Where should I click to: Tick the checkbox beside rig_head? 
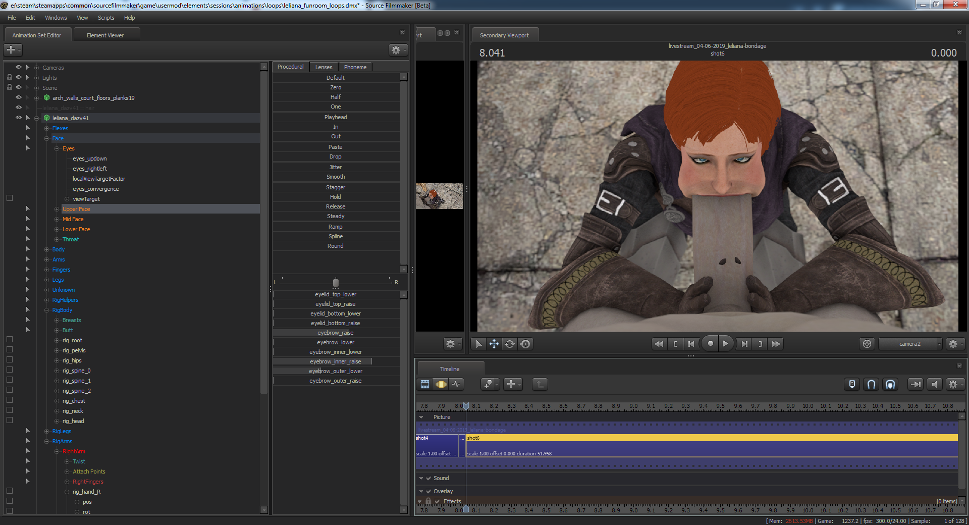pyautogui.click(x=9, y=421)
